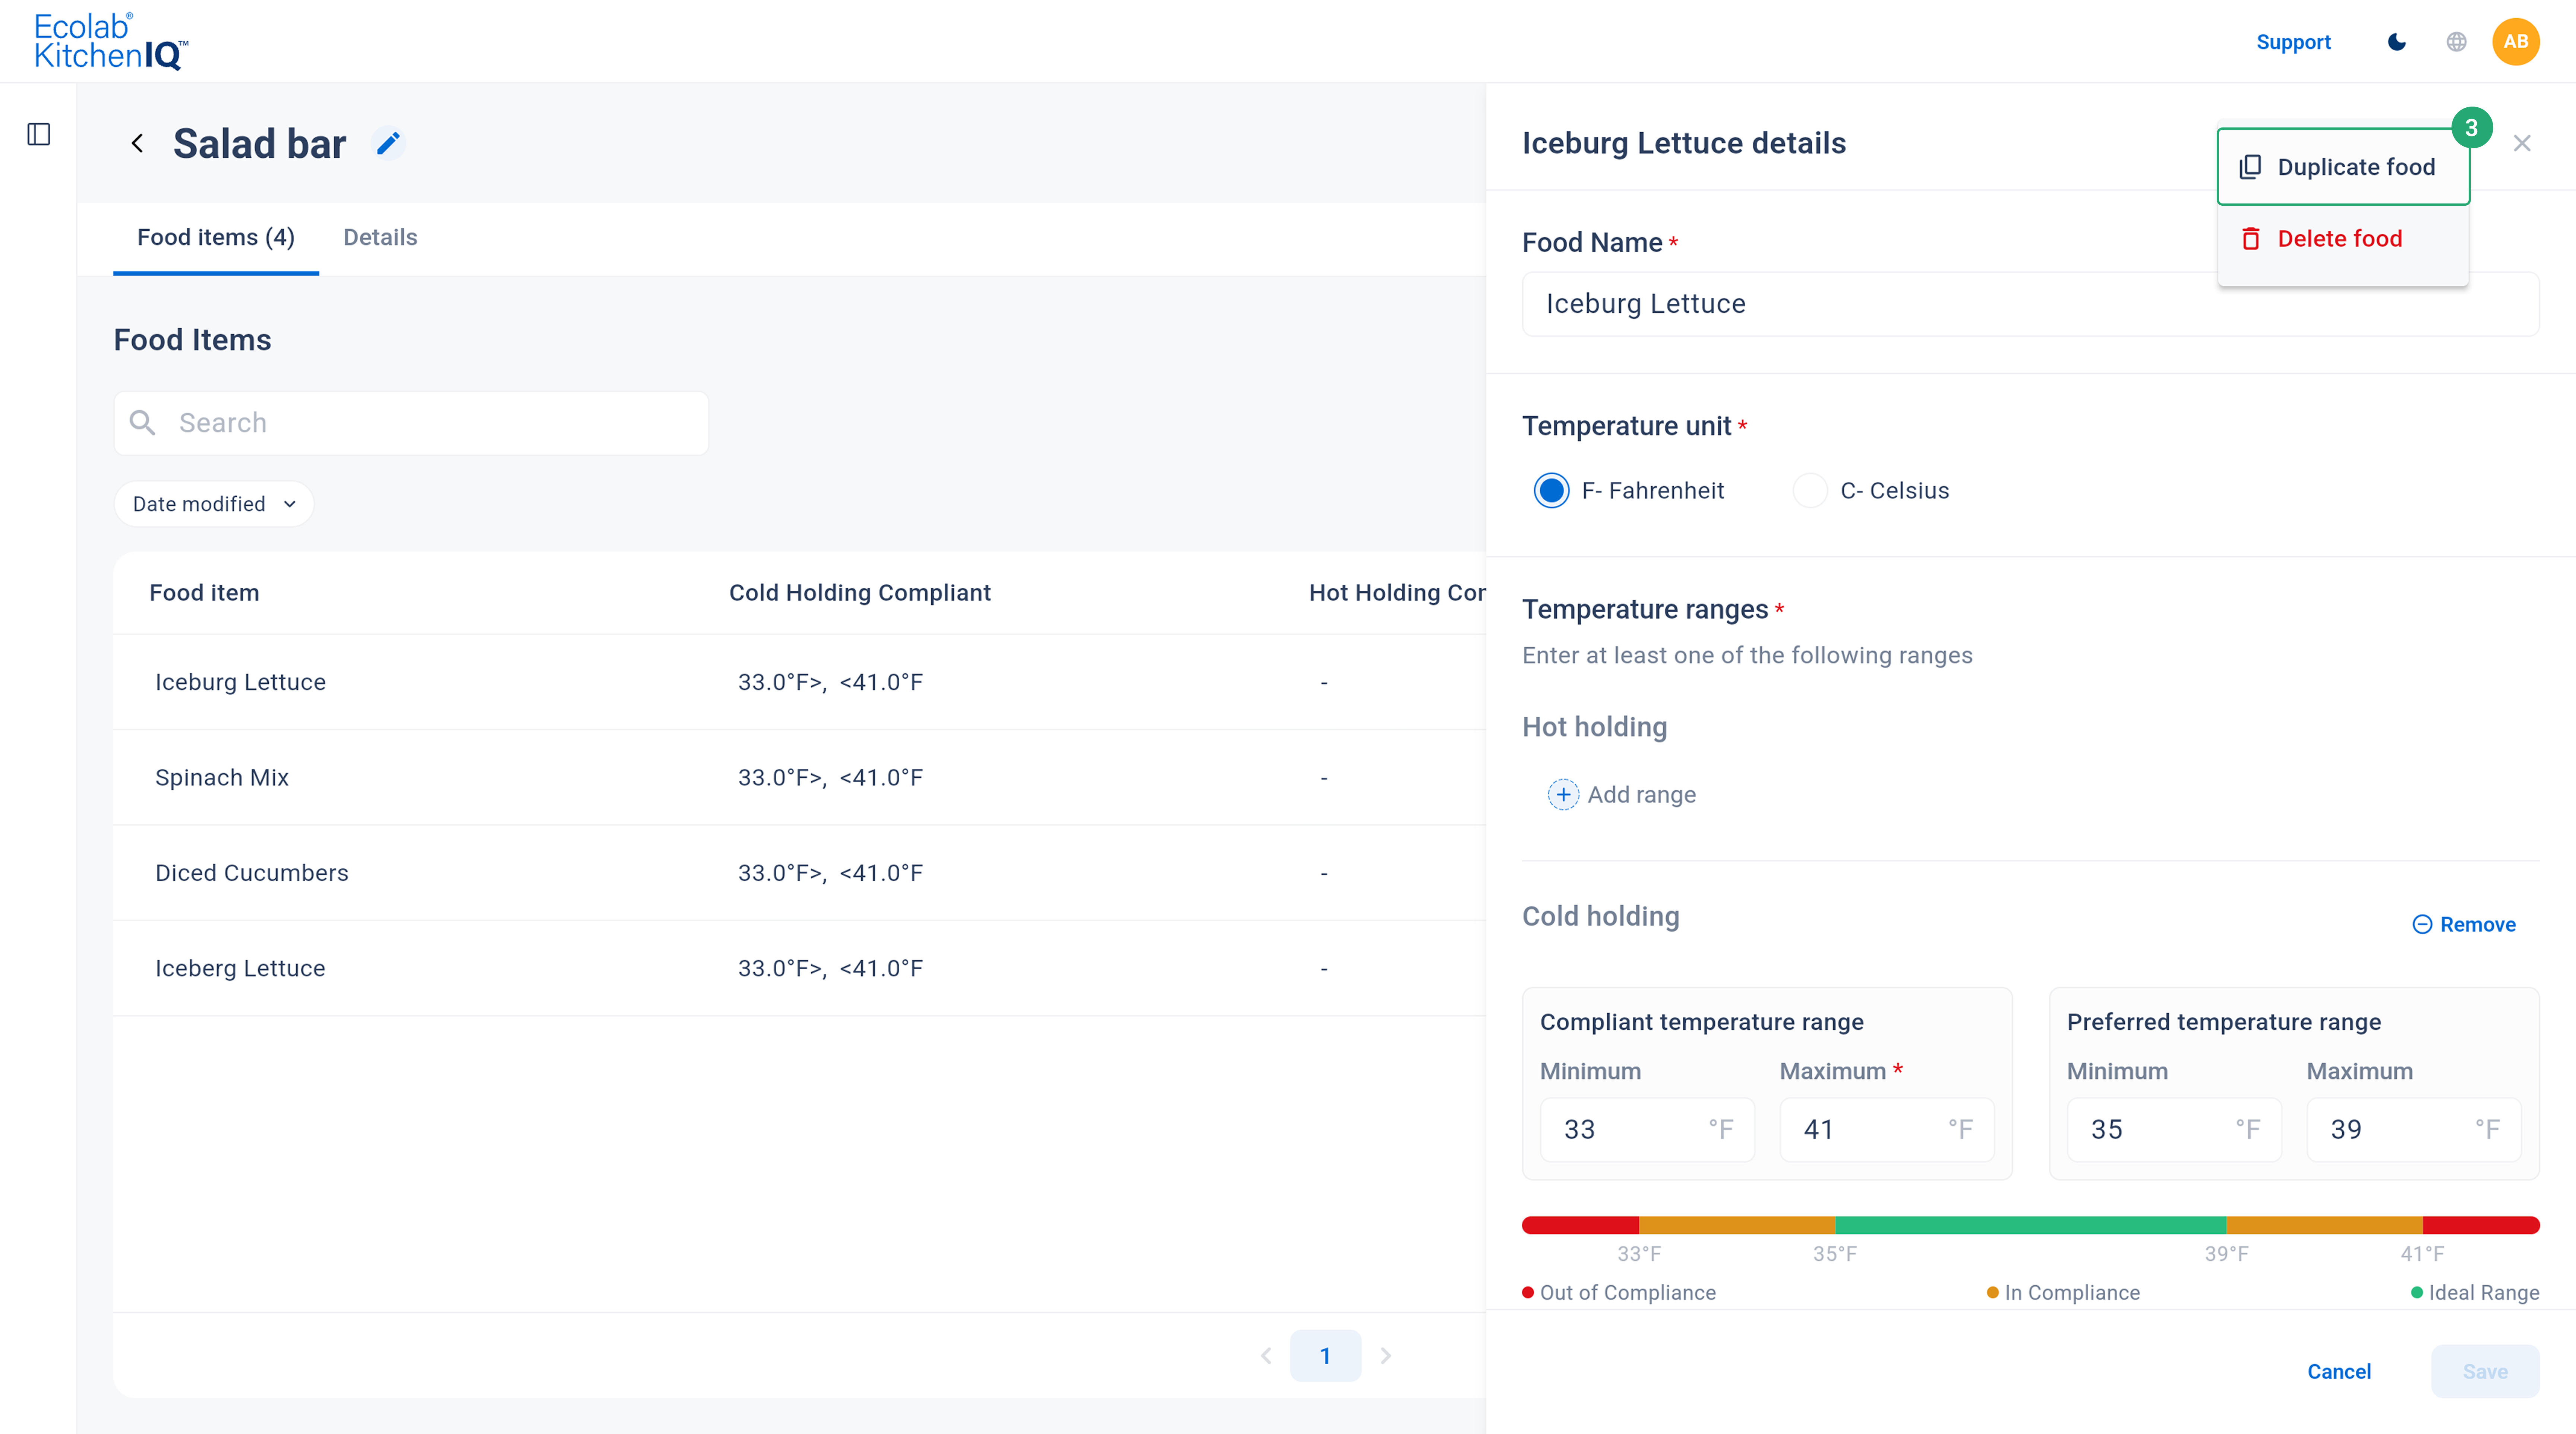Close the Iceburg Lettuce details panel

point(2522,143)
